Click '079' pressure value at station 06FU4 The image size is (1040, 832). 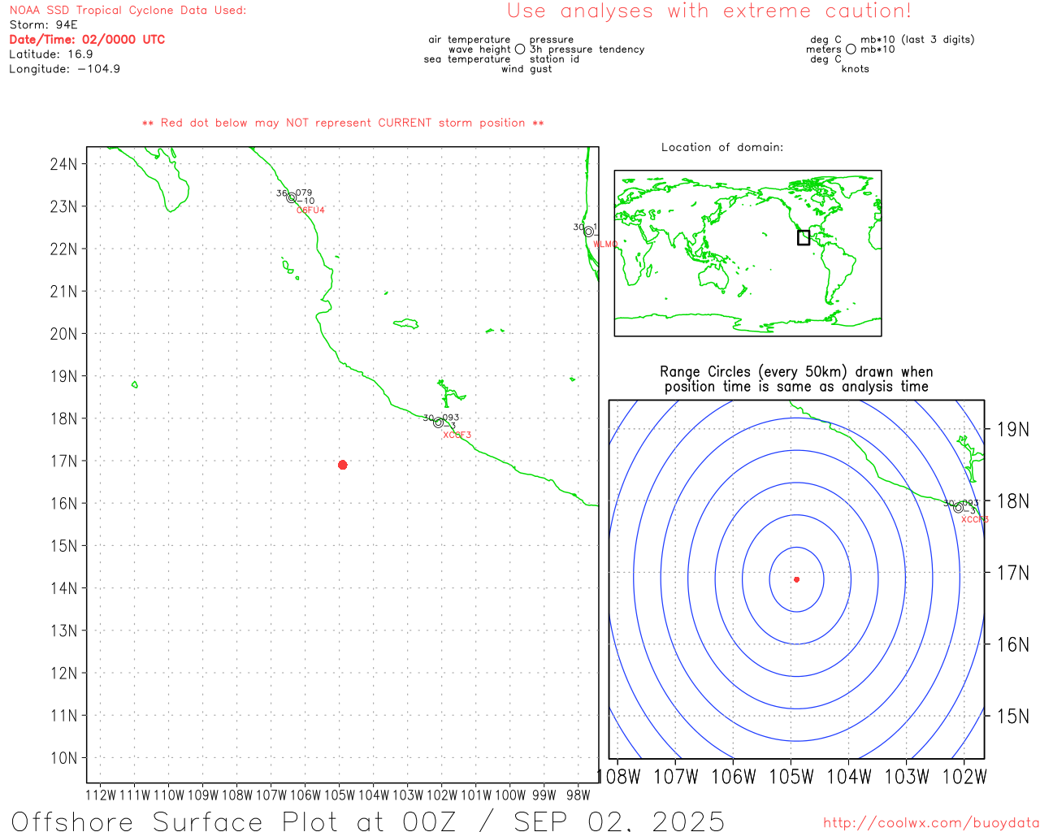[304, 193]
